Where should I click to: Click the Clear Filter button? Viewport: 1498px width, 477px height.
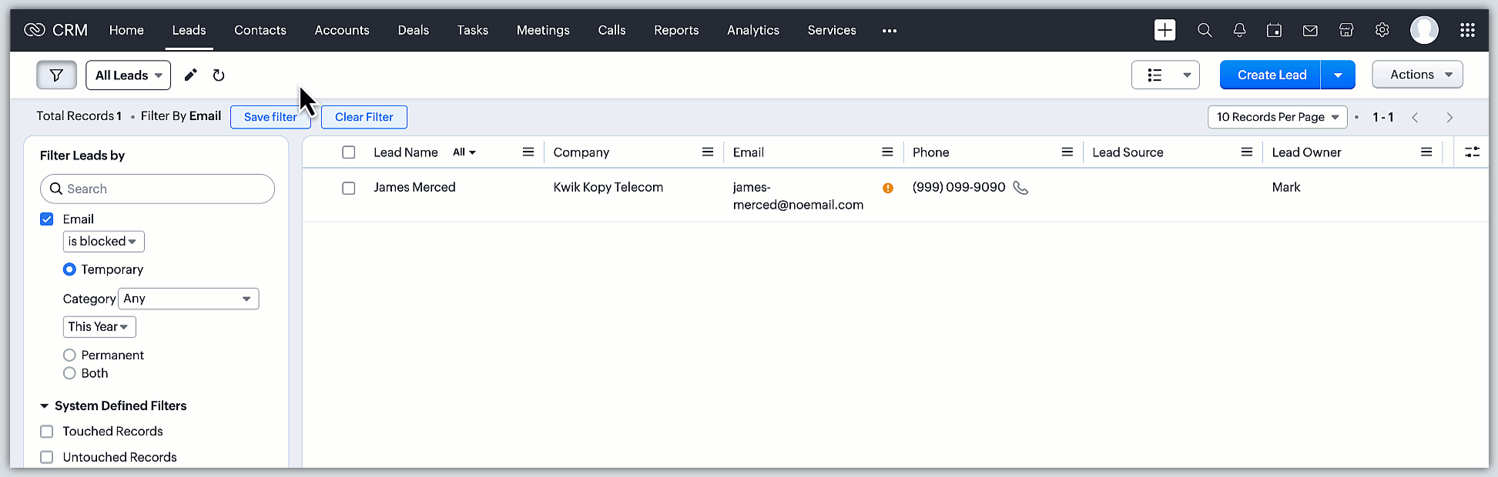pyautogui.click(x=364, y=117)
